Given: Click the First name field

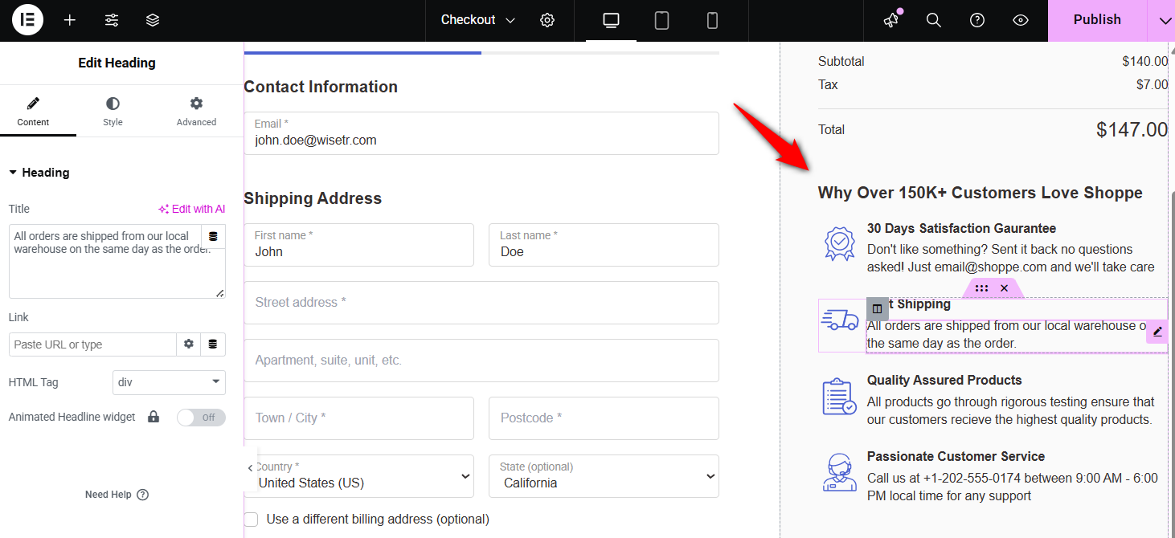Looking at the screenshot, I should (x=358, y=245).
